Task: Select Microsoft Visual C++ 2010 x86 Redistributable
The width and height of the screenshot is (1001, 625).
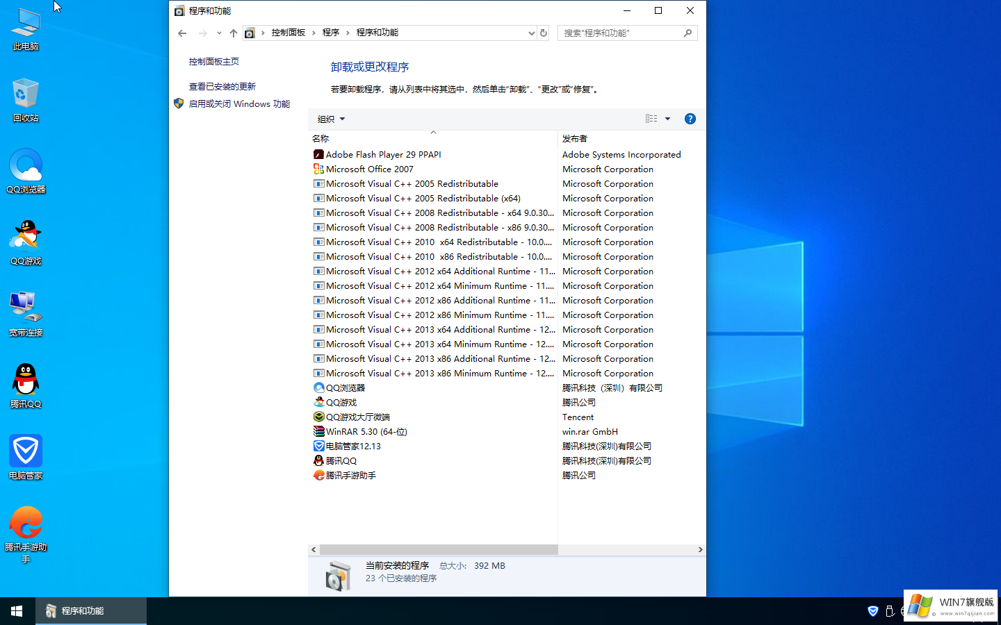Action: pyautogui.click(x=439, y=256)
